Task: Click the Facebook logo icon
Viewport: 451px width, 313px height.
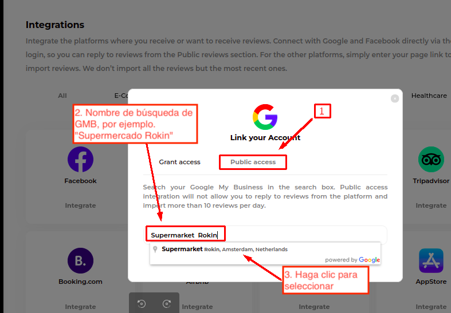Action: [x=80, y=159]
